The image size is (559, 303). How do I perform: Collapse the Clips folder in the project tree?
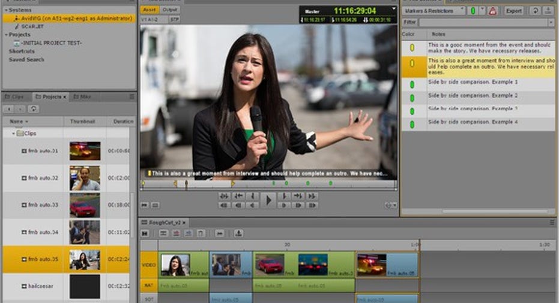pos(13,134)
